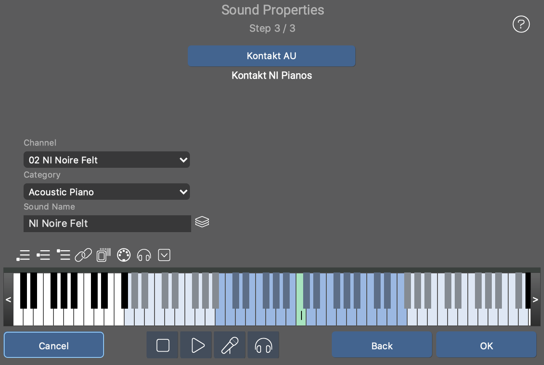Click the Kontakt AU plugin button

(x=272, y=56)
